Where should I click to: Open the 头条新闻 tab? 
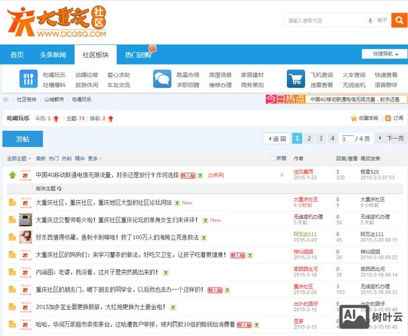click(x=53, y=54)
